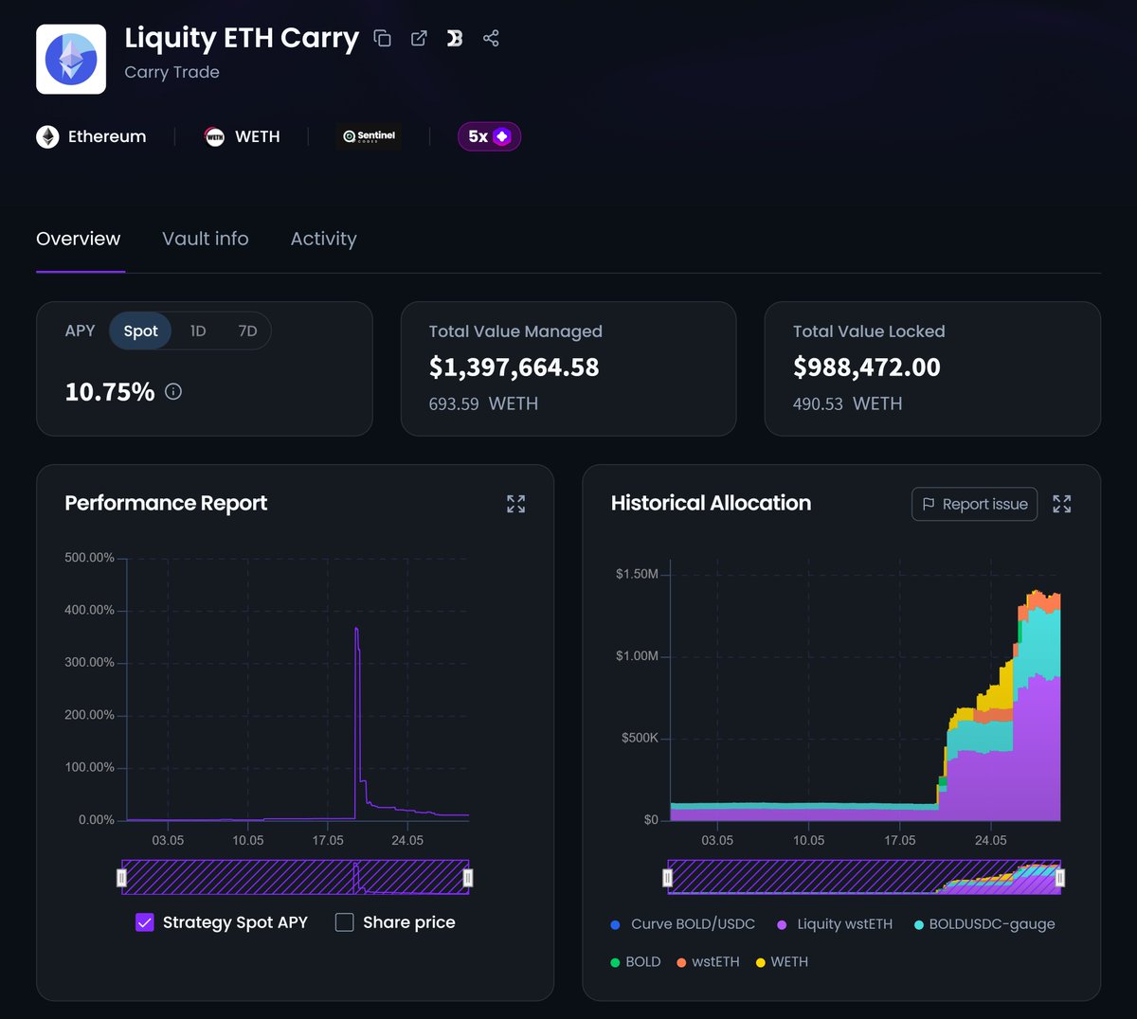The height and width of the screenshot is (1019, 1137).
Task: Click the 693.59 WETH value
Action: click(x=483, y=403)
